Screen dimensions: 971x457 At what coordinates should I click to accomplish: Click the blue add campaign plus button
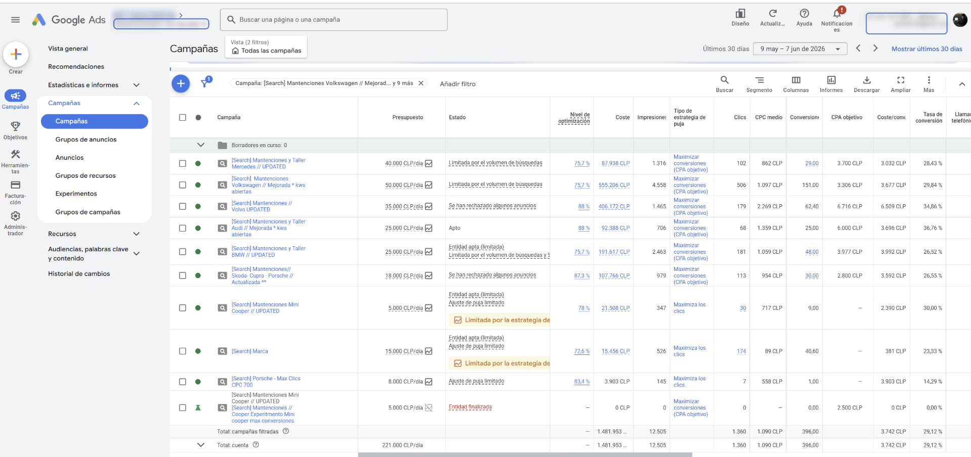[x=181, y=83]
